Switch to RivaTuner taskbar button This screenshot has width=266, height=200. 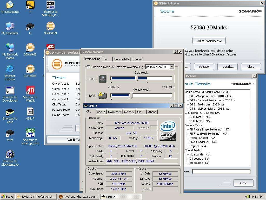point(78,197)
